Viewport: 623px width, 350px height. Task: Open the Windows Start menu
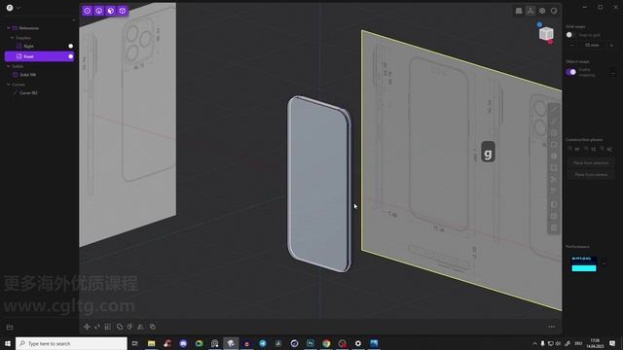pyautogui.click(x=8, y=343)
